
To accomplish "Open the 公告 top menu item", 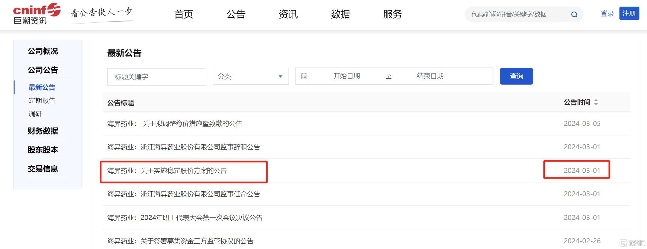I will 236,14.
